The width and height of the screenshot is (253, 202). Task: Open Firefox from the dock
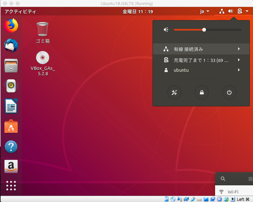click(11, 25)
